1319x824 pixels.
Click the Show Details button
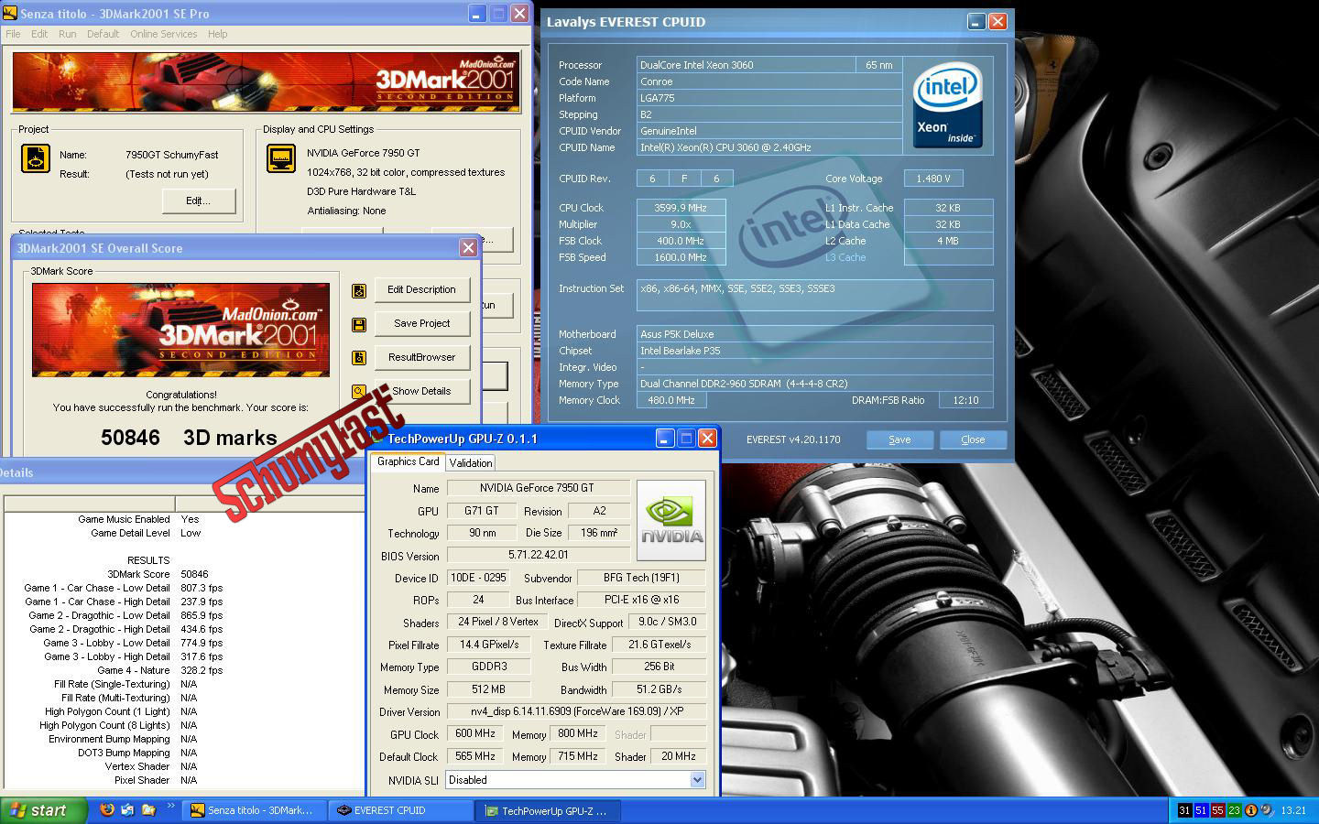(x=421, y=392)
